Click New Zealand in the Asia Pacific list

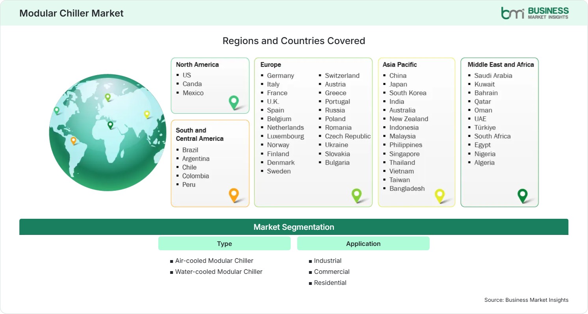[x=409, y=119]
